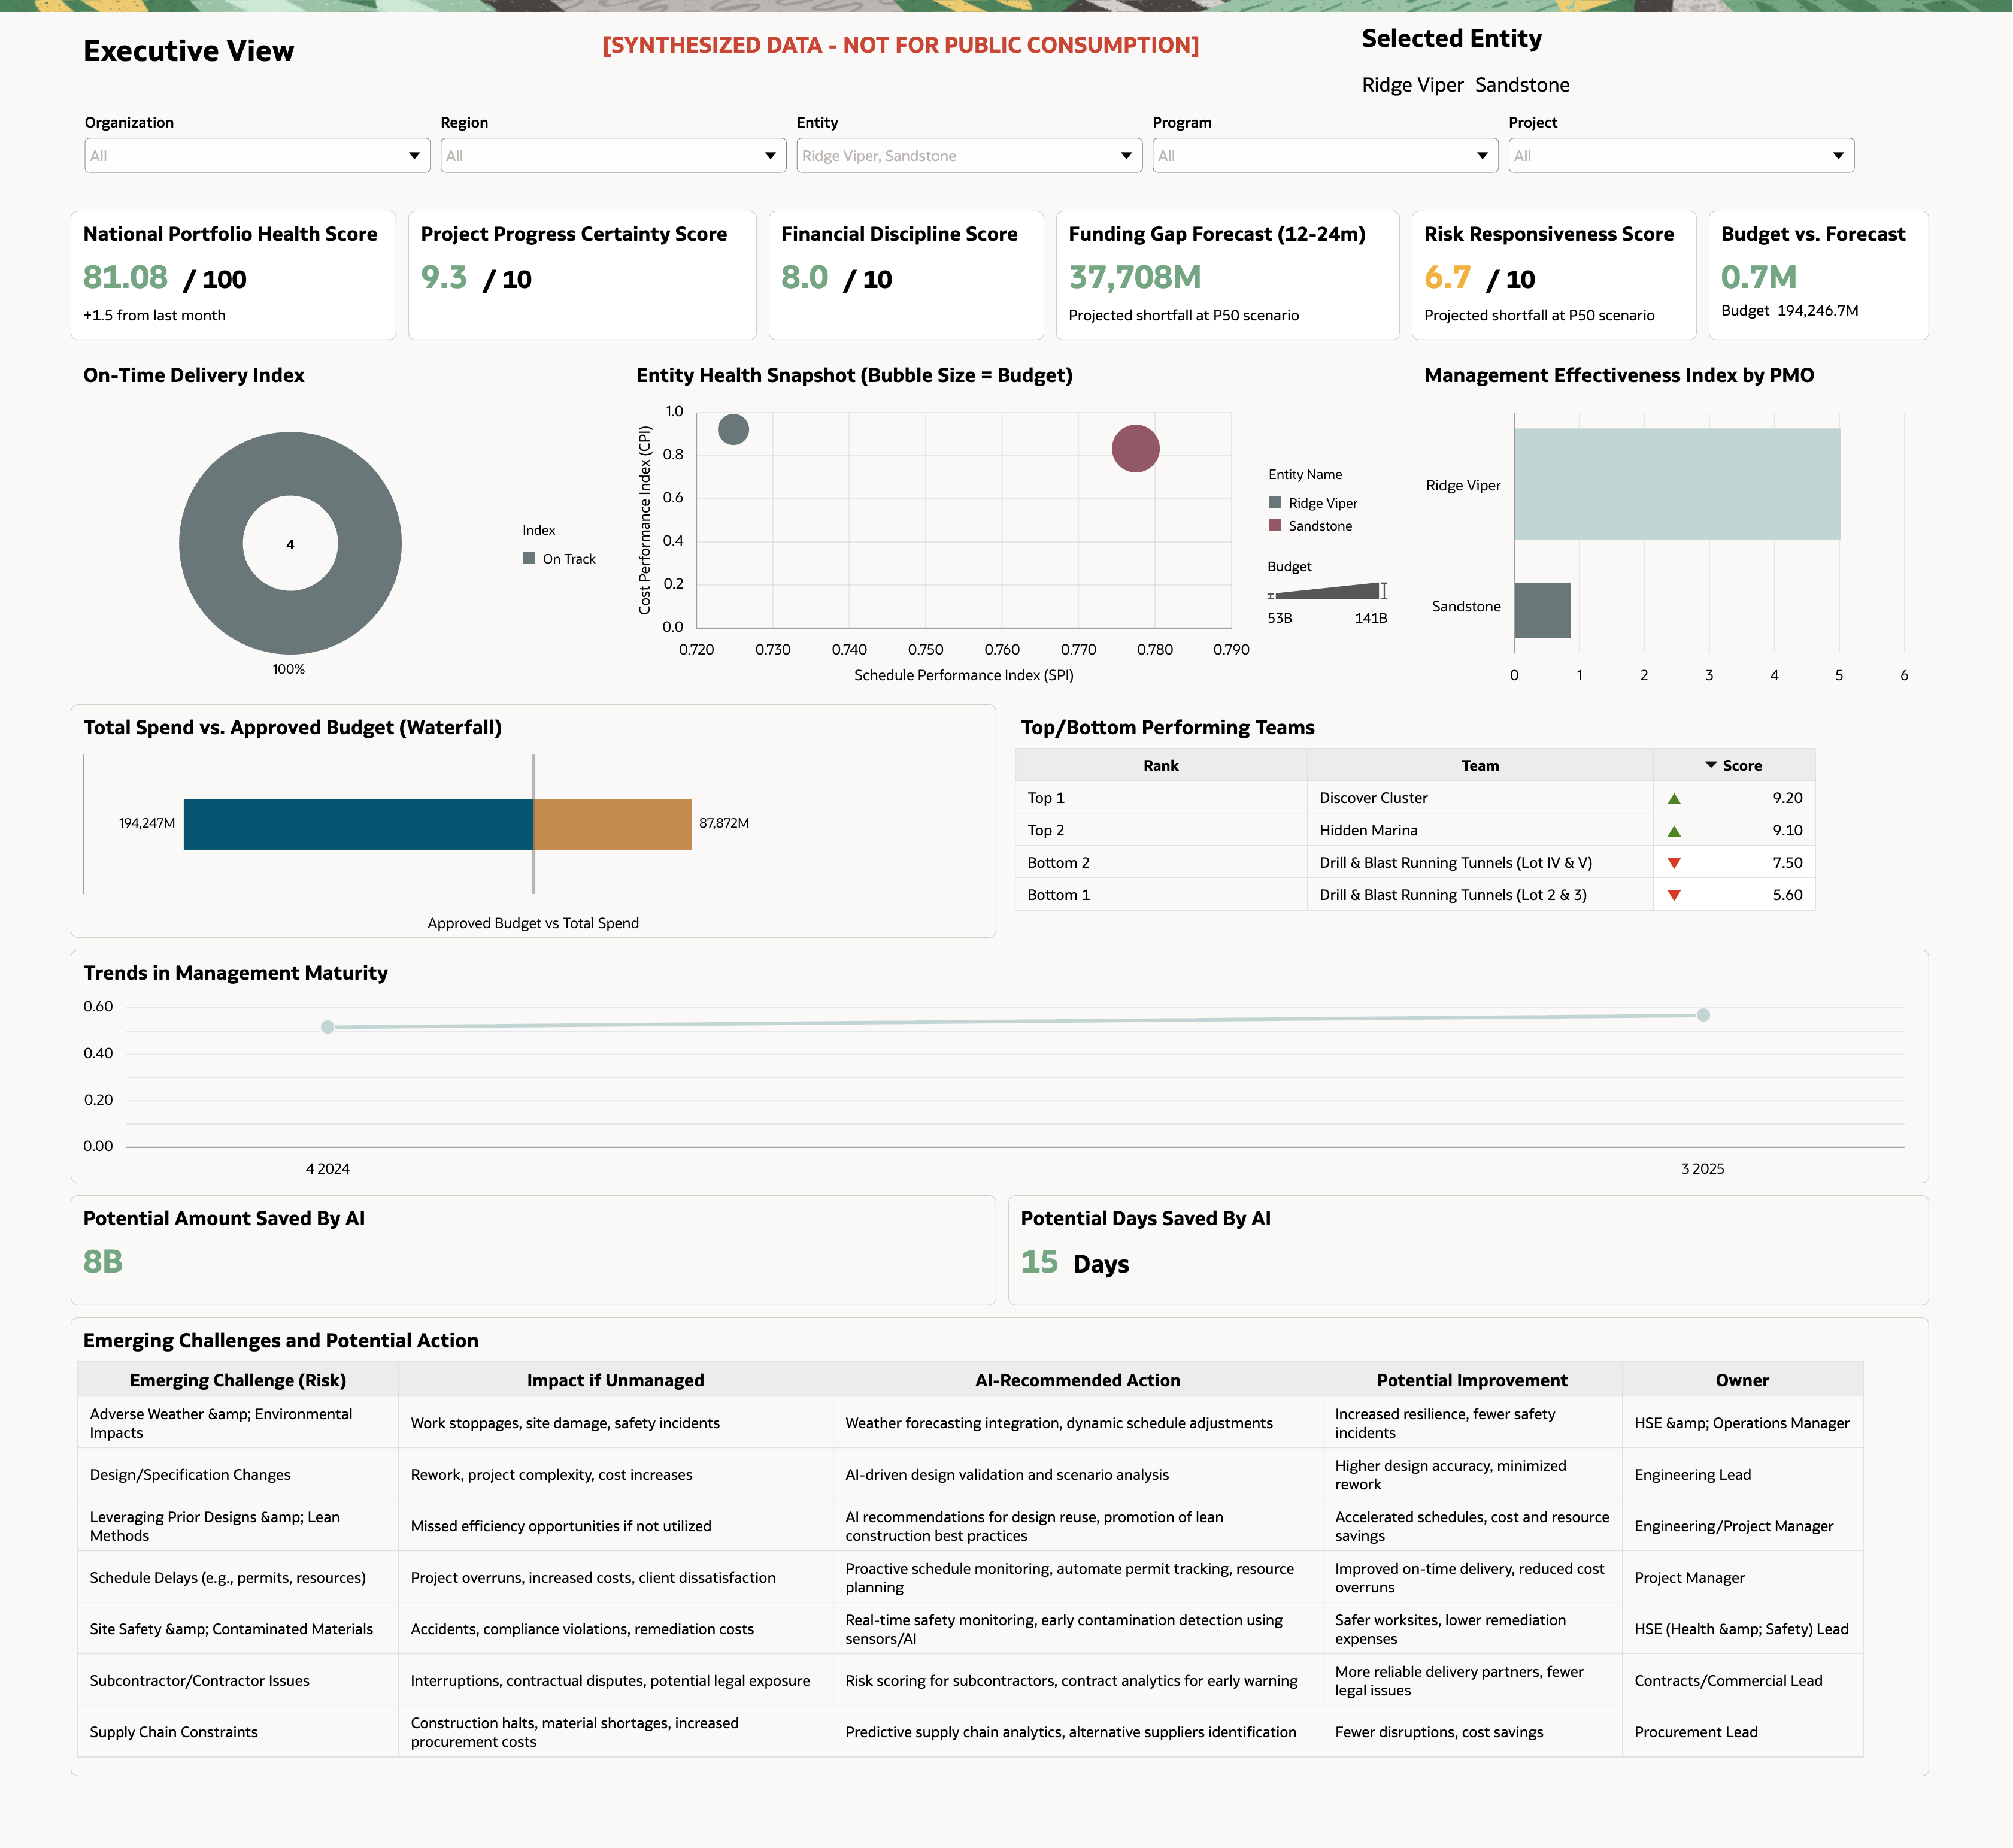Toggle the On Track legend entry
Viewport: 2013px width, 1848px height.
pyautogui.click(x=529, y=558)
